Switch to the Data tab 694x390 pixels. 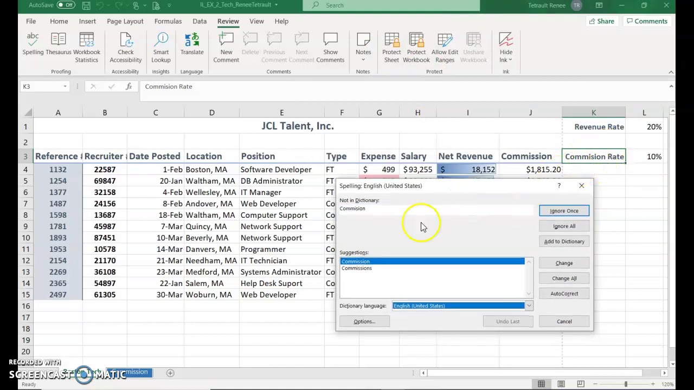[200, 21]
